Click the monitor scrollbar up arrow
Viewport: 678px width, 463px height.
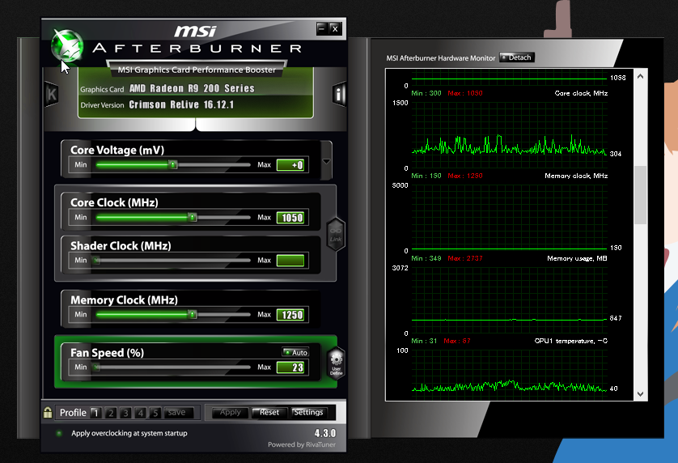click(641, 77)
